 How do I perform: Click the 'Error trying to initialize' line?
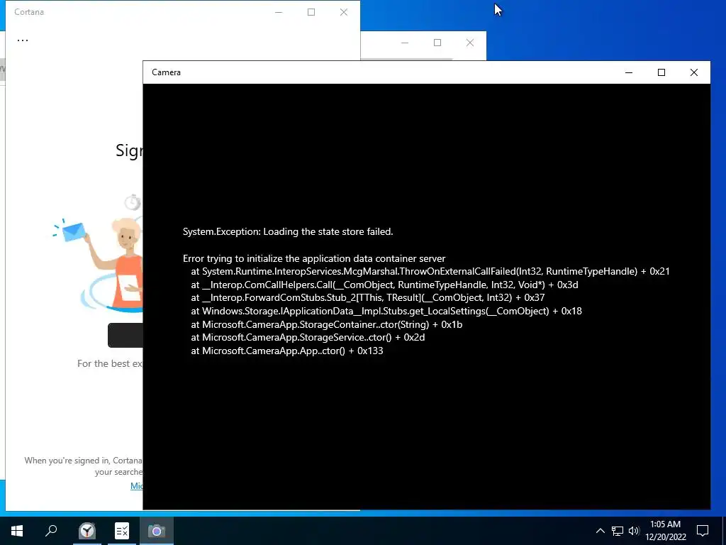click(x=314, y=258)
